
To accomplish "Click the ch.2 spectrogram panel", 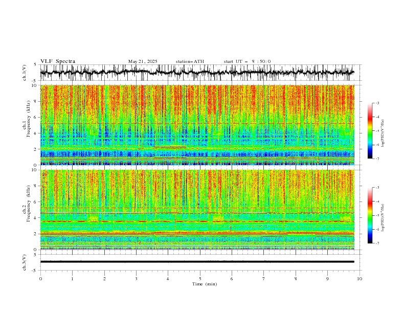I will [197, 210].
